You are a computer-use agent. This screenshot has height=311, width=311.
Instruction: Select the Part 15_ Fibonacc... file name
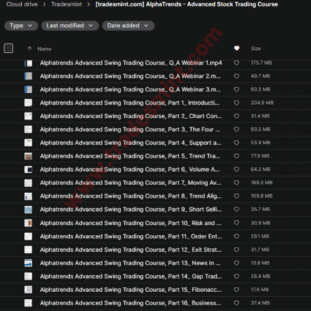[x=131, y=289]
